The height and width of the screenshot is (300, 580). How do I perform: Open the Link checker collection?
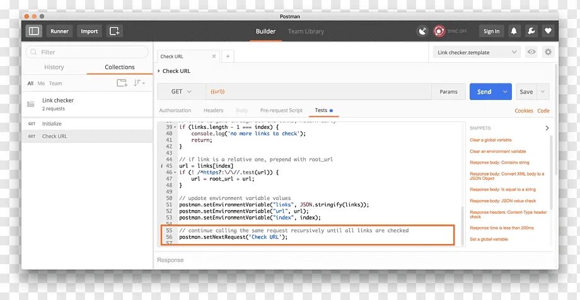tap(87, 104)
